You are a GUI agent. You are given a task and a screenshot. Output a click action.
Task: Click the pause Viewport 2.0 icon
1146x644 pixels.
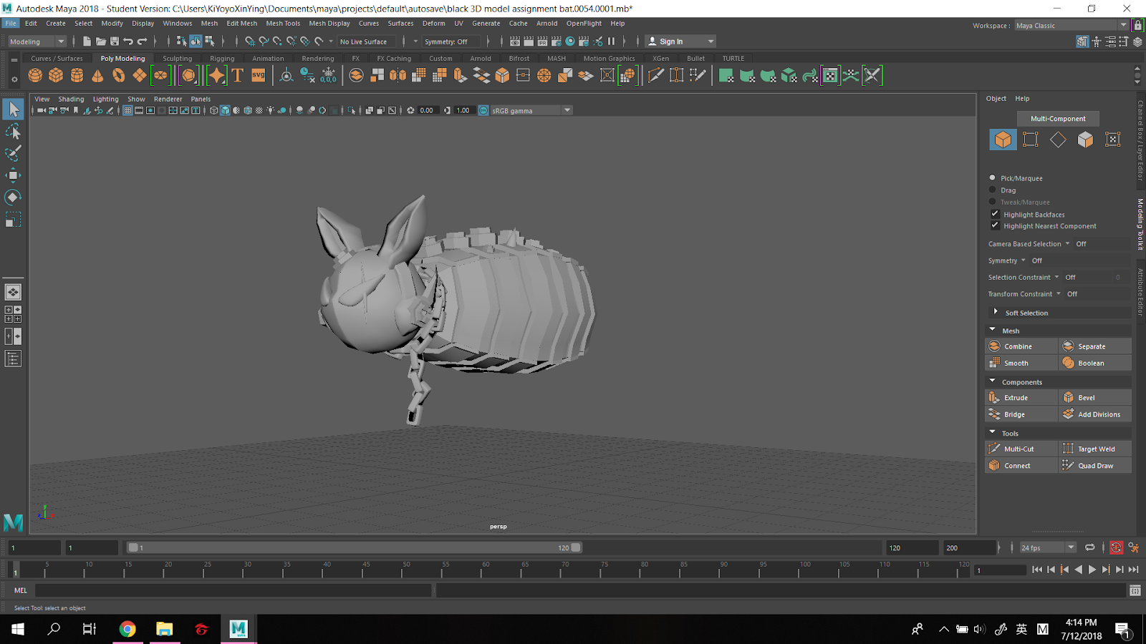click(612, 42)
